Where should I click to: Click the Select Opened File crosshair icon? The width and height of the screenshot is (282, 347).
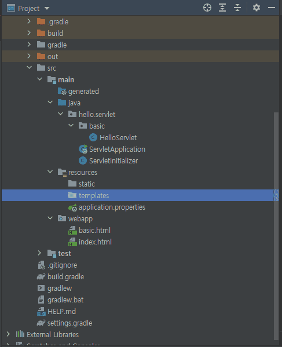(x=207, y=8)
